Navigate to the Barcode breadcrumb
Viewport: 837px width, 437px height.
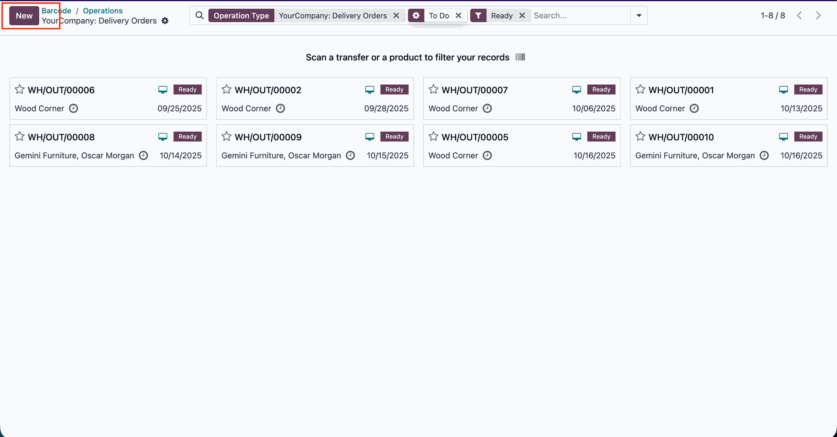point(57,10)
